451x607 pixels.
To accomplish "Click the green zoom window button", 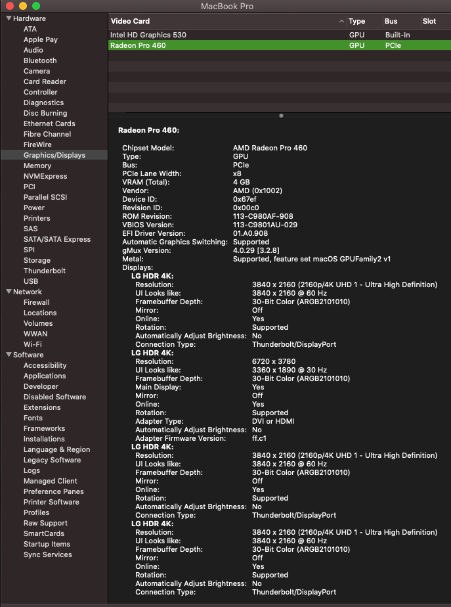I will click(x=36, y=6).
